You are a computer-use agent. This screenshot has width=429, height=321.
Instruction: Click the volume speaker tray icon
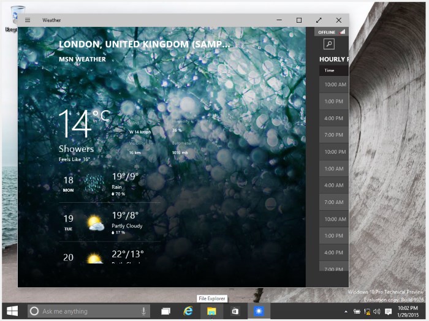click(x=377, y=311)
